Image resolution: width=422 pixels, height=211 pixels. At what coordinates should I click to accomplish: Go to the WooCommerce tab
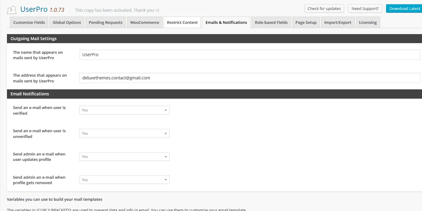click(x=145, y=22)
